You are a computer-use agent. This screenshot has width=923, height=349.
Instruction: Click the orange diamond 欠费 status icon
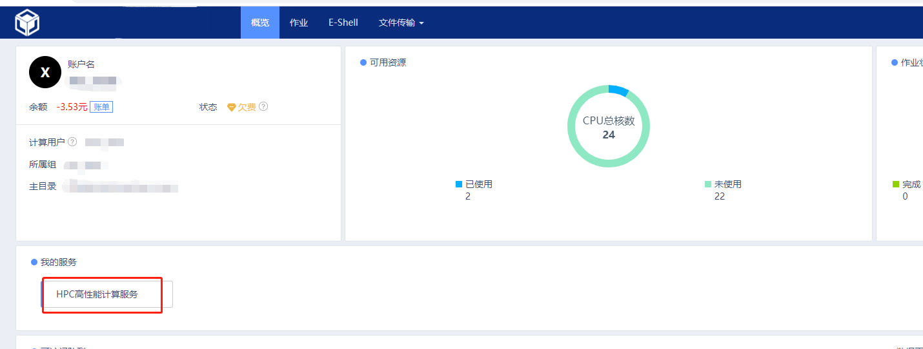click(x=232, y=108)
